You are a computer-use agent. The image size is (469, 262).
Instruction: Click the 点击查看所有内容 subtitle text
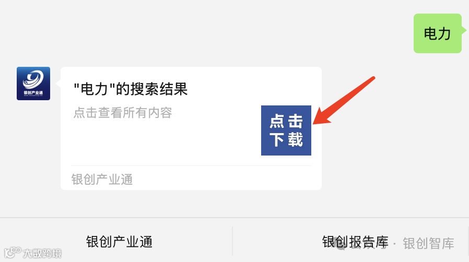(123, 113)
